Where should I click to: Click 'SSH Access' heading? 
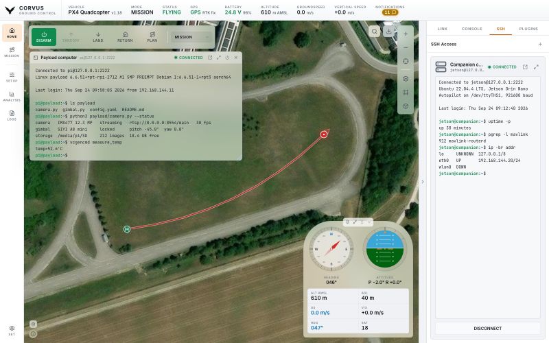point(443,44)
